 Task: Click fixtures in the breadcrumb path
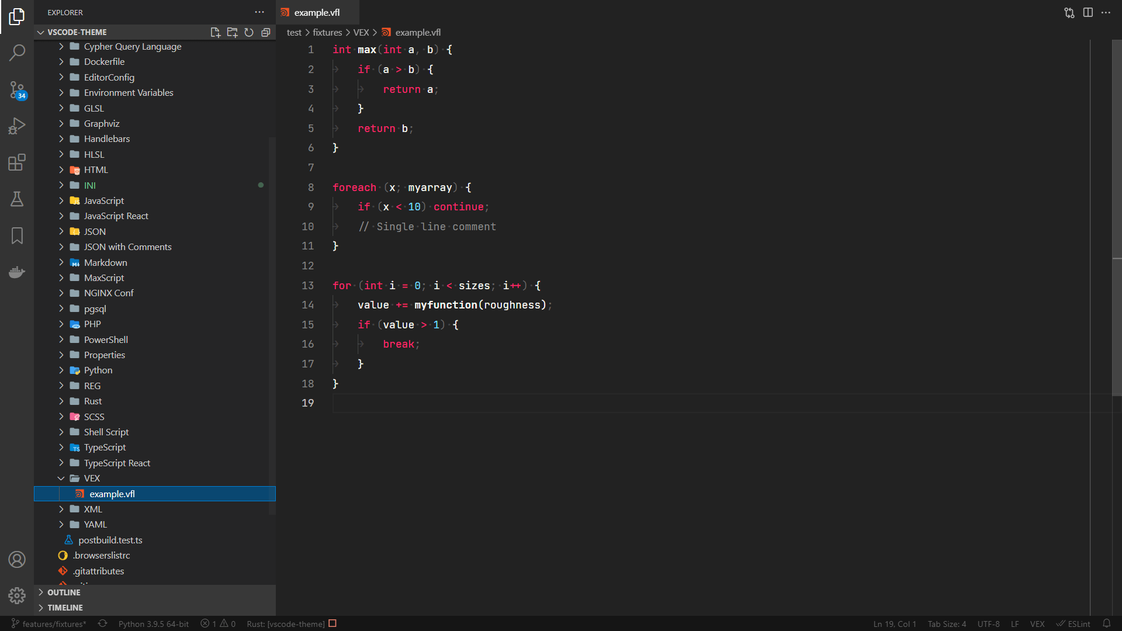coord(327,32)
